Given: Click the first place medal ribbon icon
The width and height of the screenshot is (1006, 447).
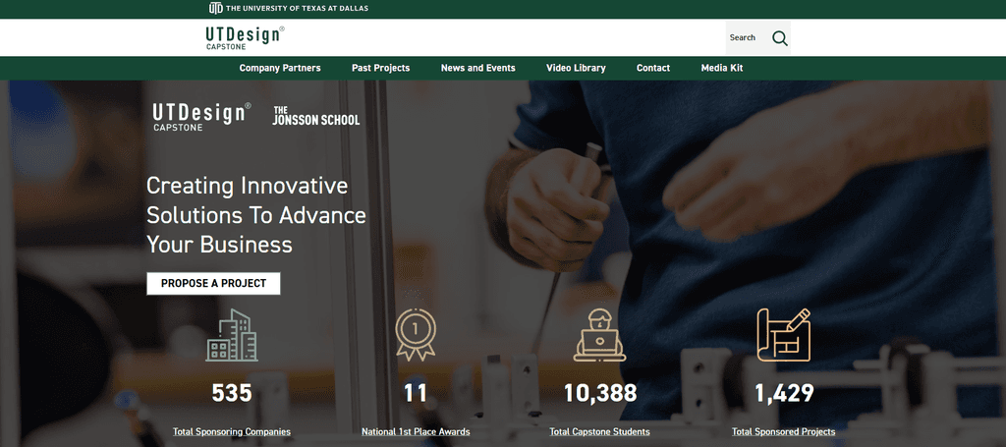Looking at the screenshot, I should point(416,334).
